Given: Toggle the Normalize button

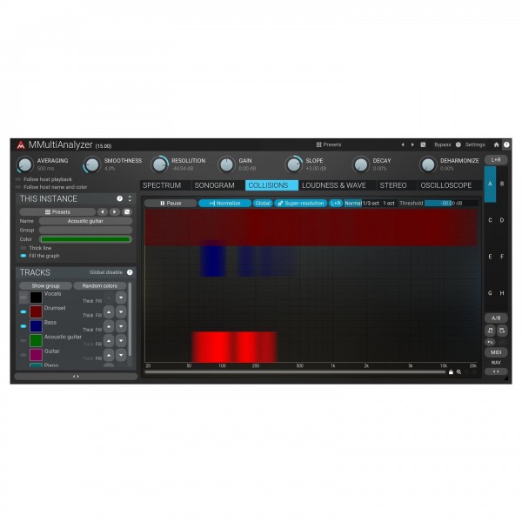Looking at the screenshot, I should pos(224,203).
